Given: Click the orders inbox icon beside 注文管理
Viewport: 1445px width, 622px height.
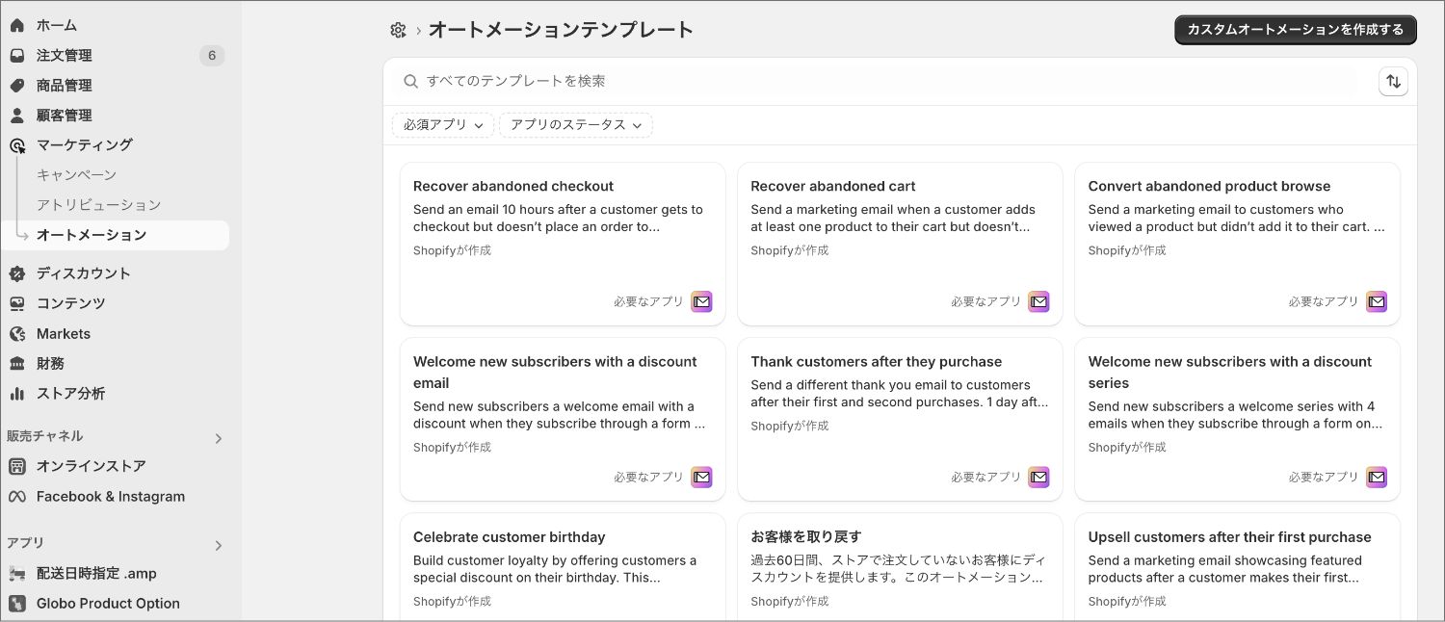Looking at the screenshot, I should [x=16, y=56].
